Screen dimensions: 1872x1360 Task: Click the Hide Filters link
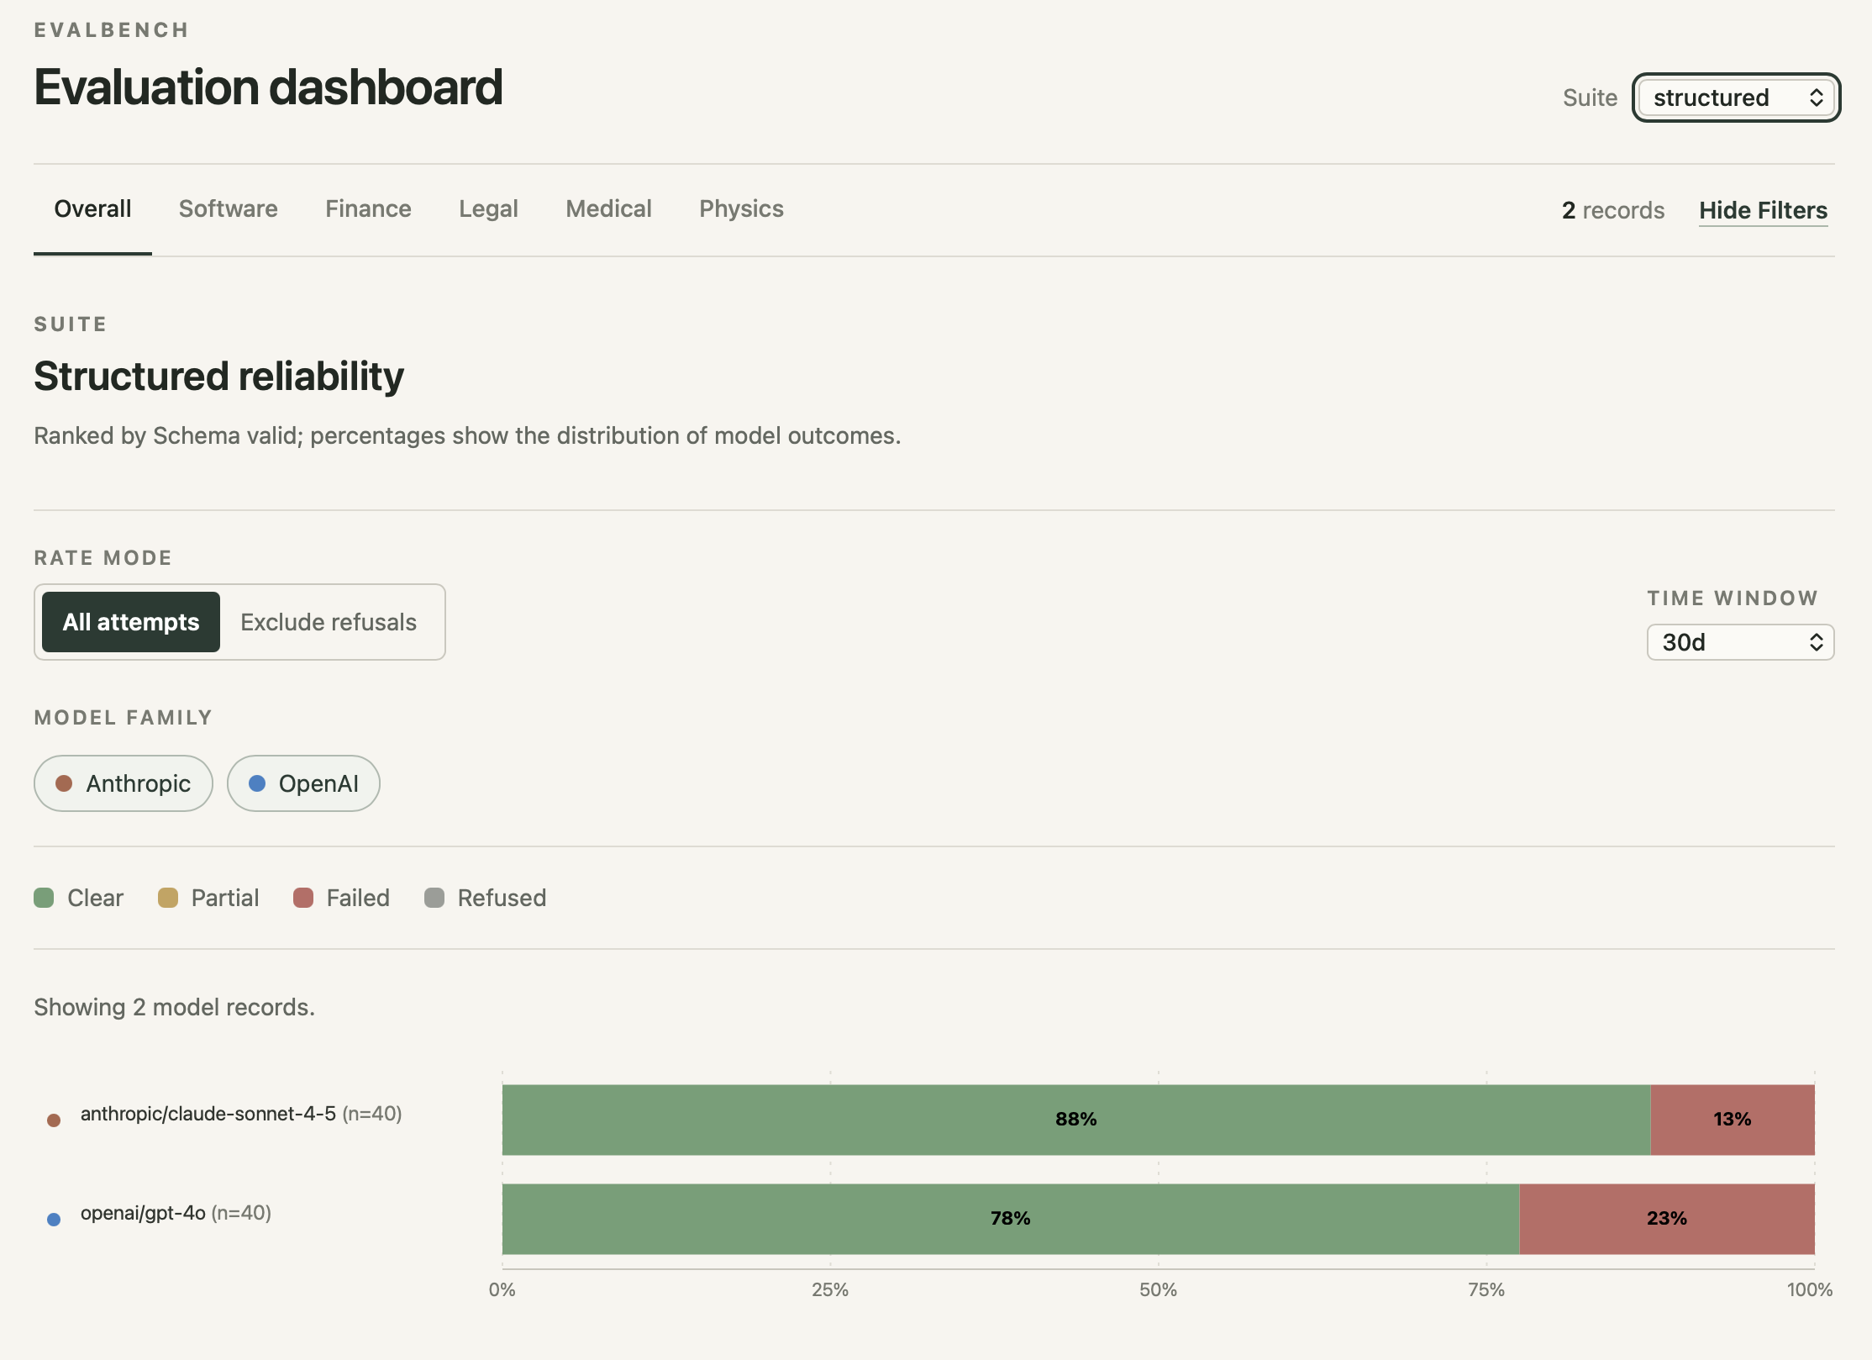click(x=1763, y=210)
